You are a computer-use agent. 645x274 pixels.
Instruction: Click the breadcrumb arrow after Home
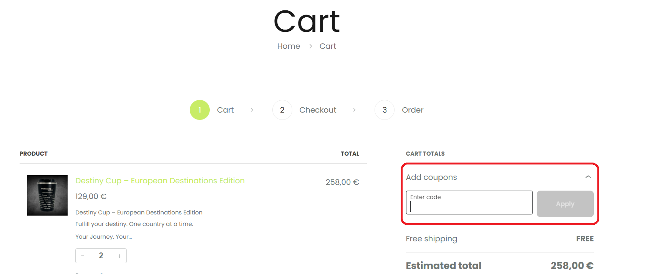tap(310, 46)
